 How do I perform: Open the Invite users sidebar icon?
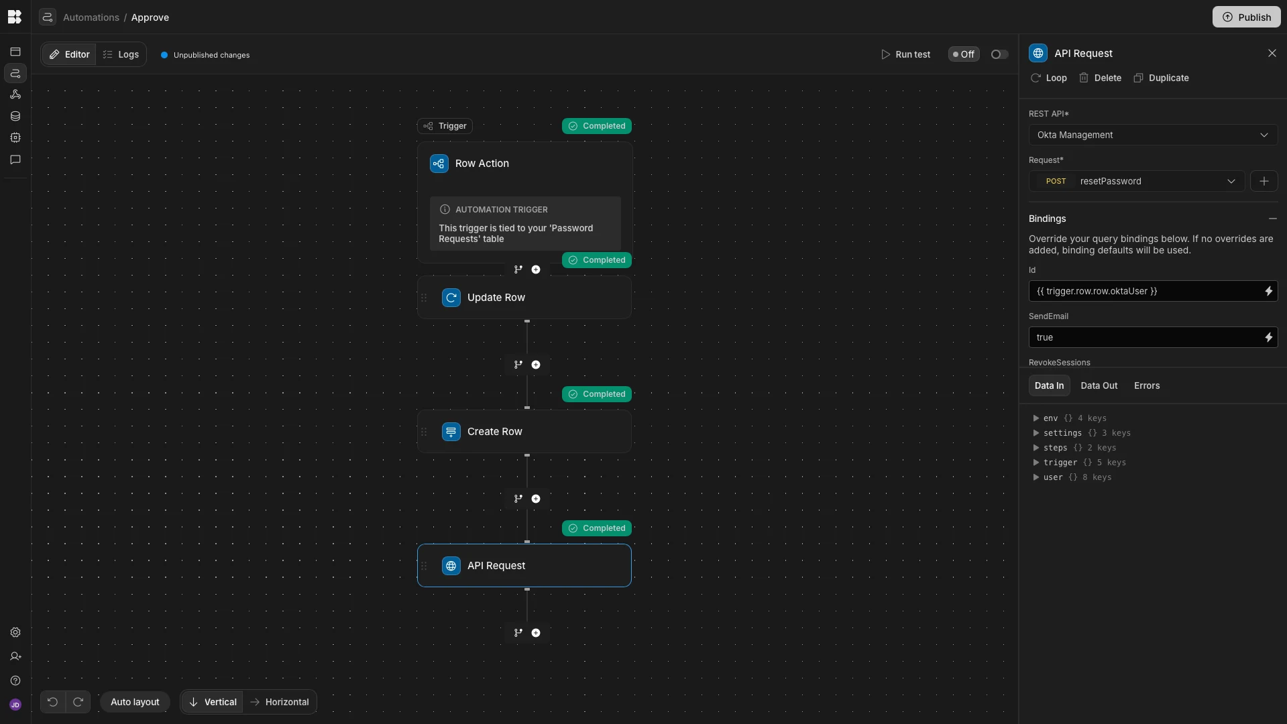click(x=15, y=656)
